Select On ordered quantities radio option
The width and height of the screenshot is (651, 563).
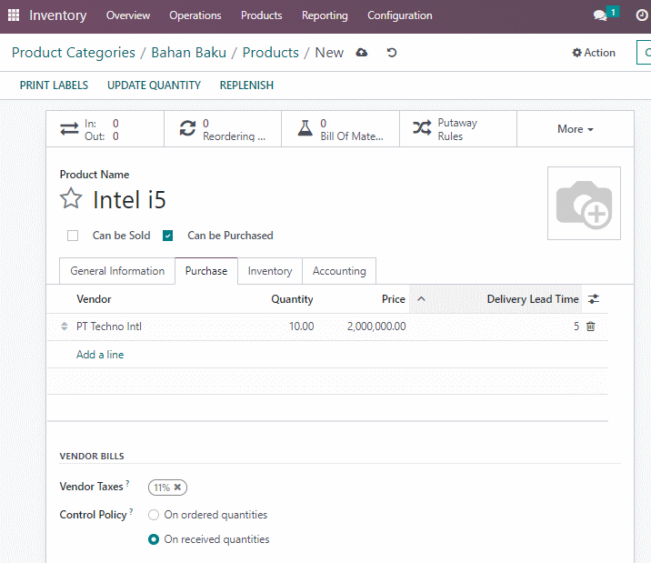[154, 515]
